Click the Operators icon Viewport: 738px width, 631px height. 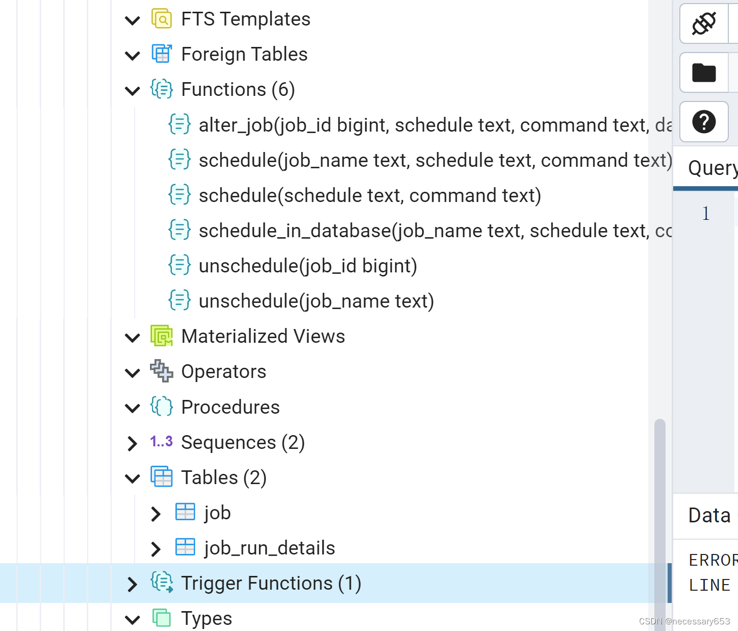pos(161,371)
